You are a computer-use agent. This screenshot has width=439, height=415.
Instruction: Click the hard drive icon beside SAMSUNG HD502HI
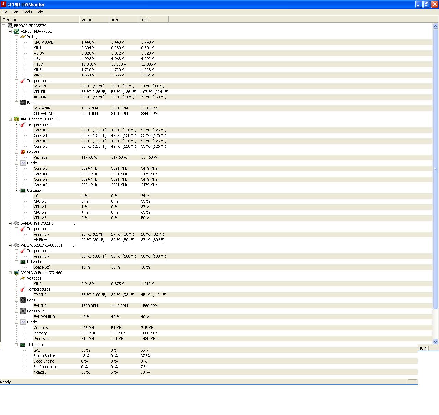[16, 223]
